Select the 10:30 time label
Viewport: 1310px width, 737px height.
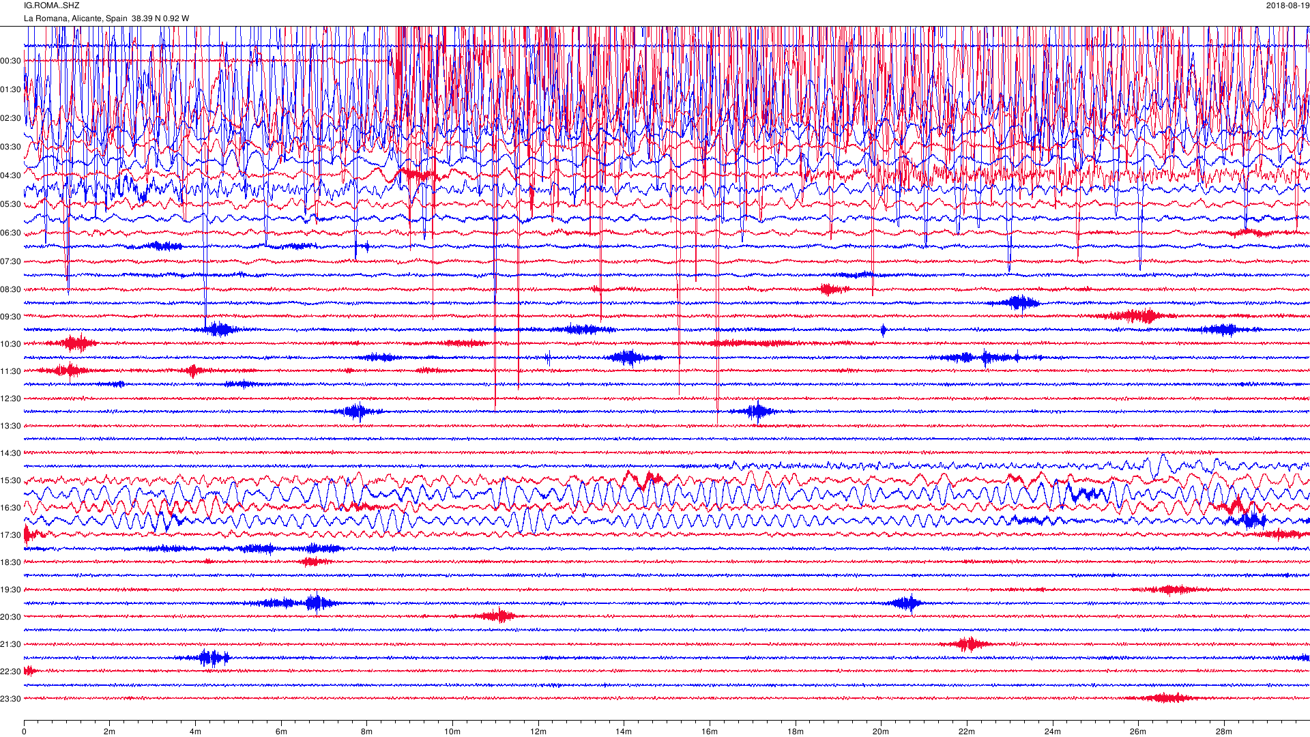coord(10,344)
